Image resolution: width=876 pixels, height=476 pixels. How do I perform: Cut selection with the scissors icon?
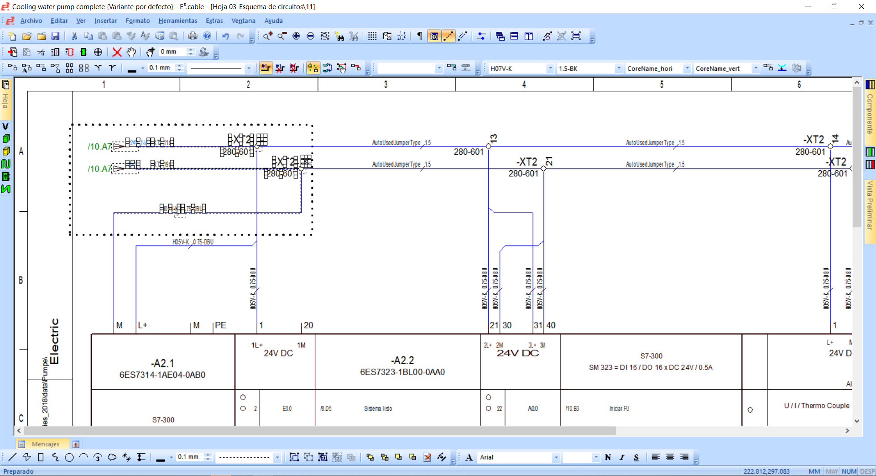[74, 36]
